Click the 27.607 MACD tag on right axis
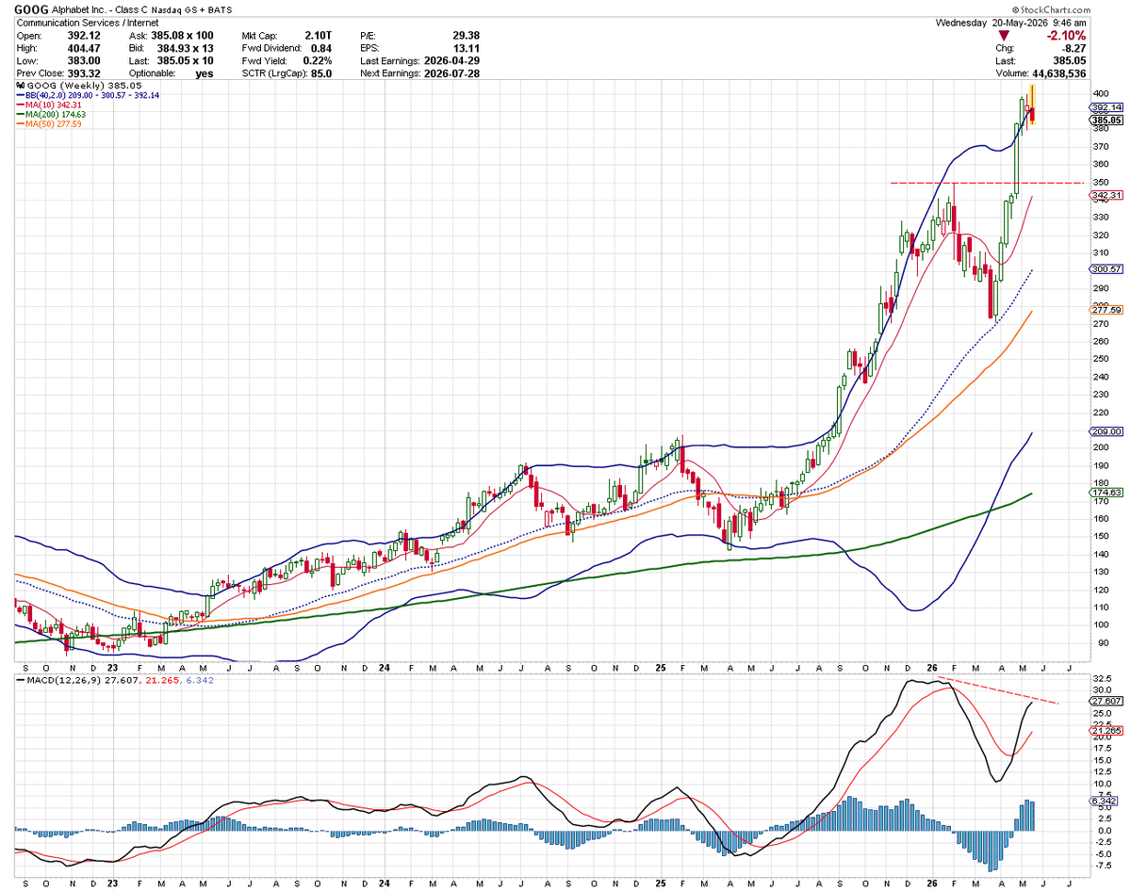Screen dimensions: 1131x891 click(1104, 701)
